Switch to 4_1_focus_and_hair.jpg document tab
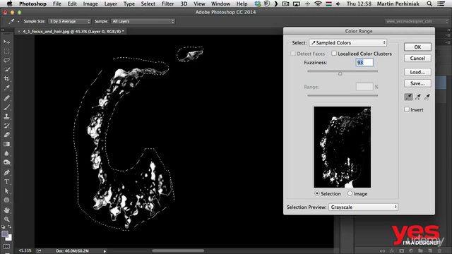 click(x=73, y=31)
